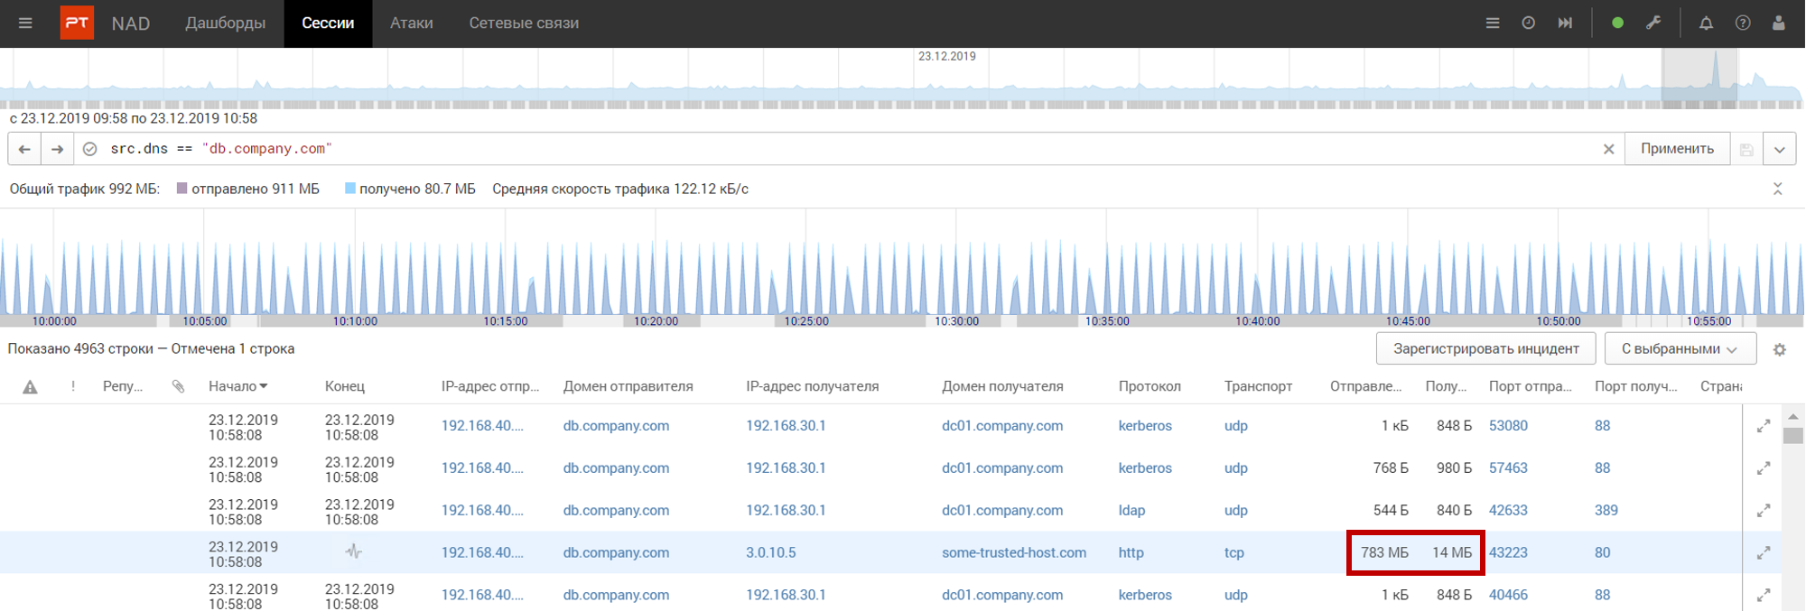Toggle the sent traffic legend swatch
Viewport: 1806px width, 611px height.
(x=182, y=189)
